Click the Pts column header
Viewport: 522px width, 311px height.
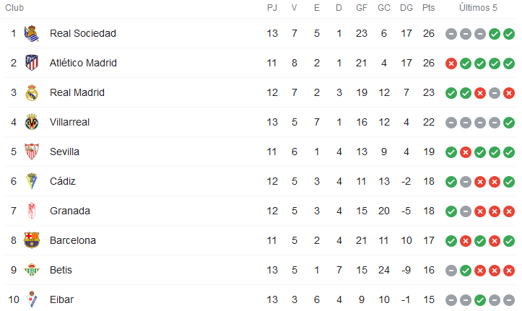428,8
